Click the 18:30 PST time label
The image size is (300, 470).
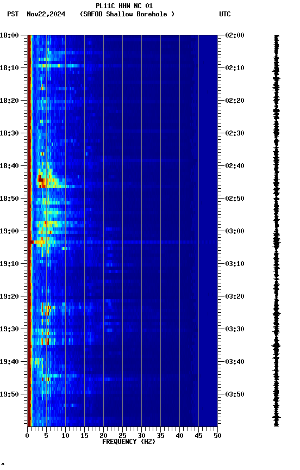(x=9, y=133)
